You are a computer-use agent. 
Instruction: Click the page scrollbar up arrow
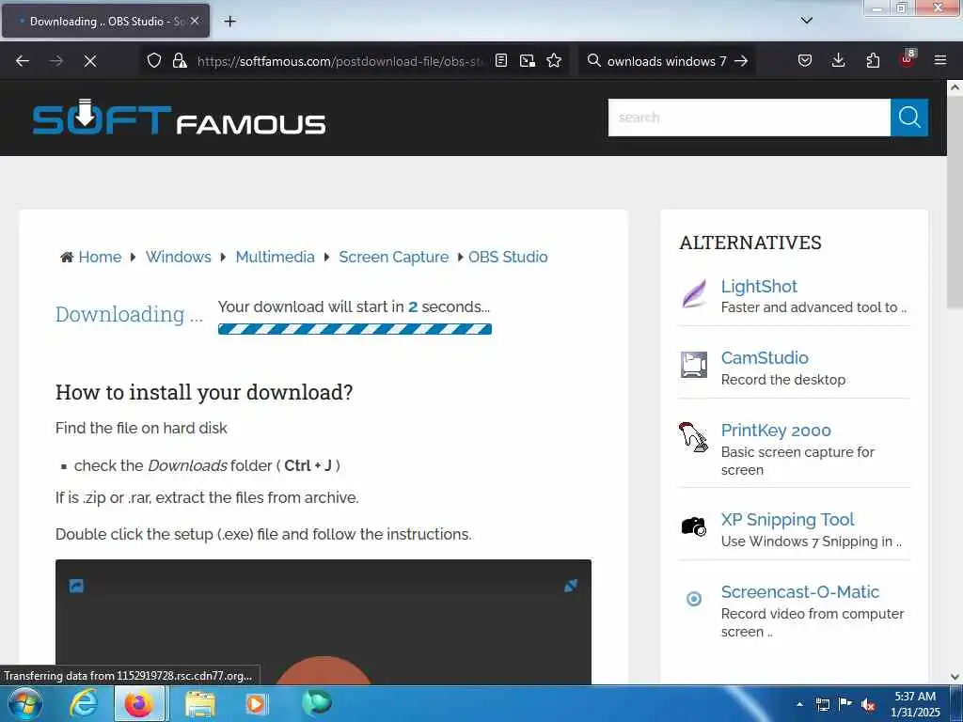[955, 87]
